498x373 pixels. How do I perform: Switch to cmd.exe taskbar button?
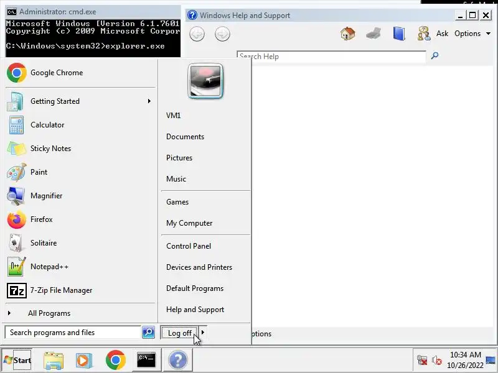pyautogui.click(x=146, y=360)
